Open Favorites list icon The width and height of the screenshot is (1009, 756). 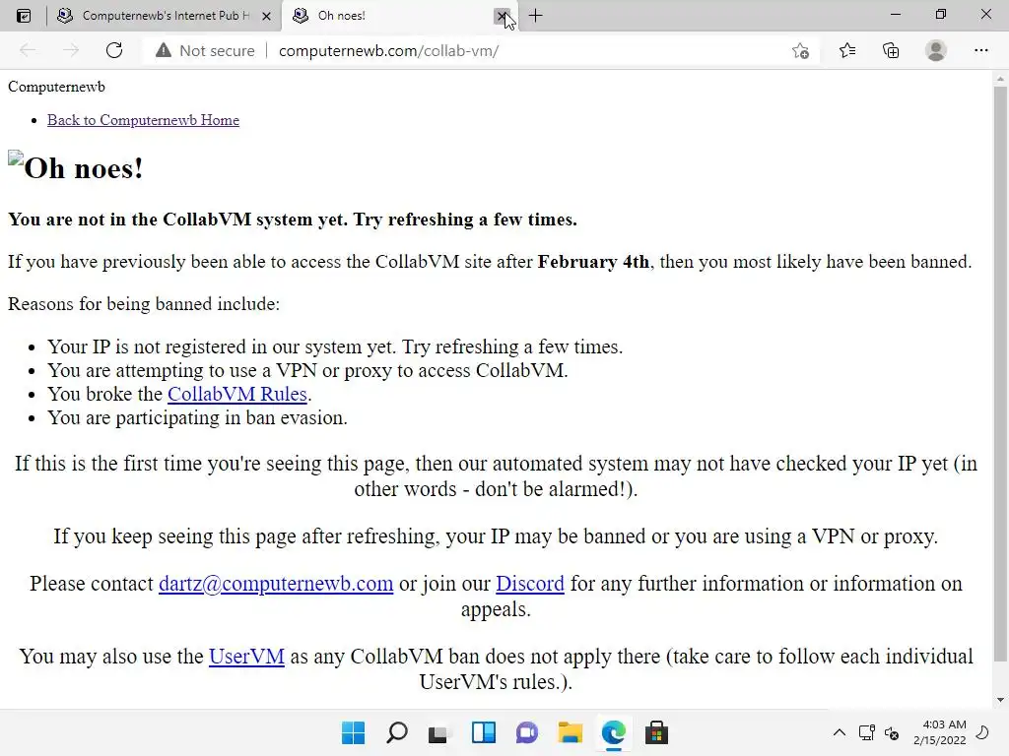tap(847, 50)
